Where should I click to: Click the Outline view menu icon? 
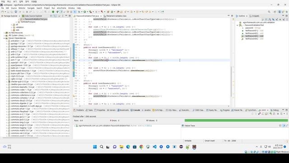287,19
